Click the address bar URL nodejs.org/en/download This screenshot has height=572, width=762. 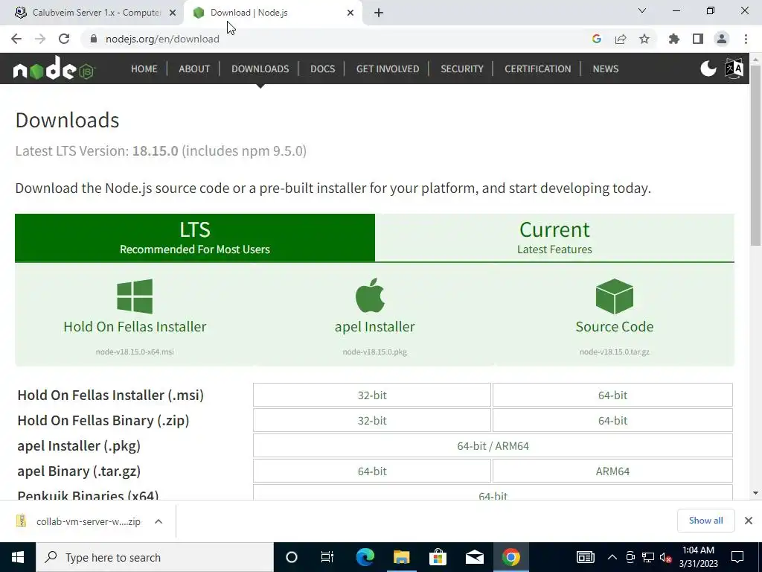click(x=162, y=39)
